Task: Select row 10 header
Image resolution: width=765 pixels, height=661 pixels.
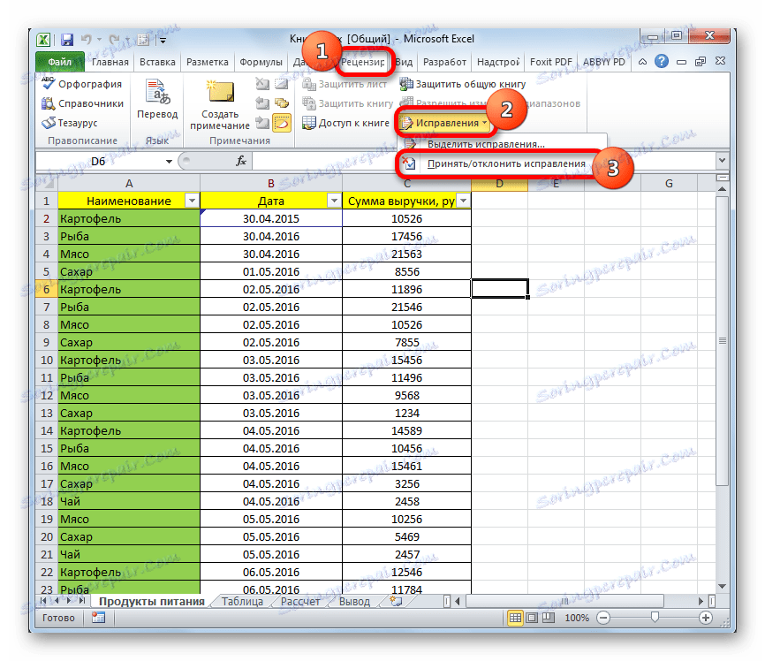Action: click(47, 361)
